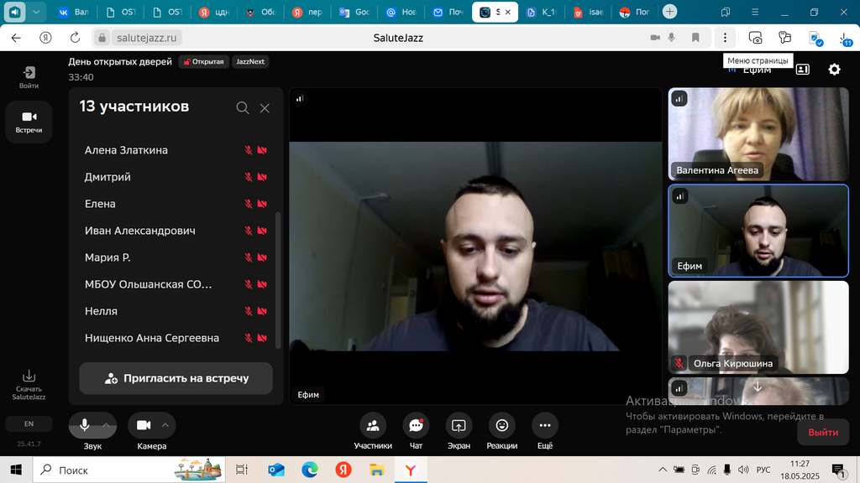The width and height of the screenshot is (860, 483).
Task: Select the Встречи sidebar tab
Action: coord(29,122)
